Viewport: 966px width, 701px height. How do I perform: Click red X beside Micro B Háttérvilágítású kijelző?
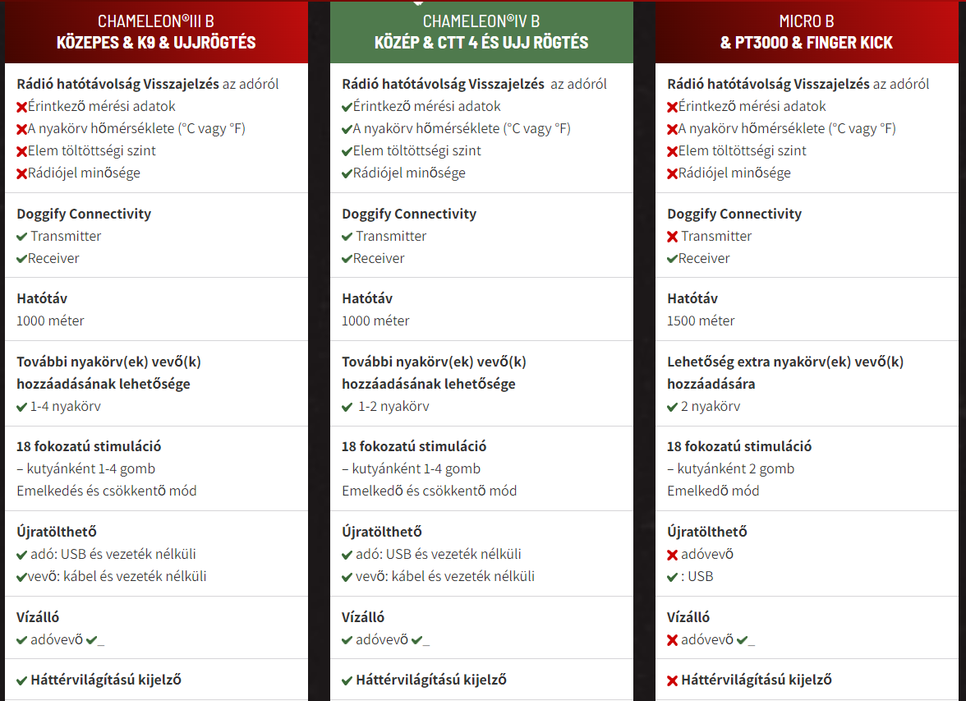click(x=672, y=680)
